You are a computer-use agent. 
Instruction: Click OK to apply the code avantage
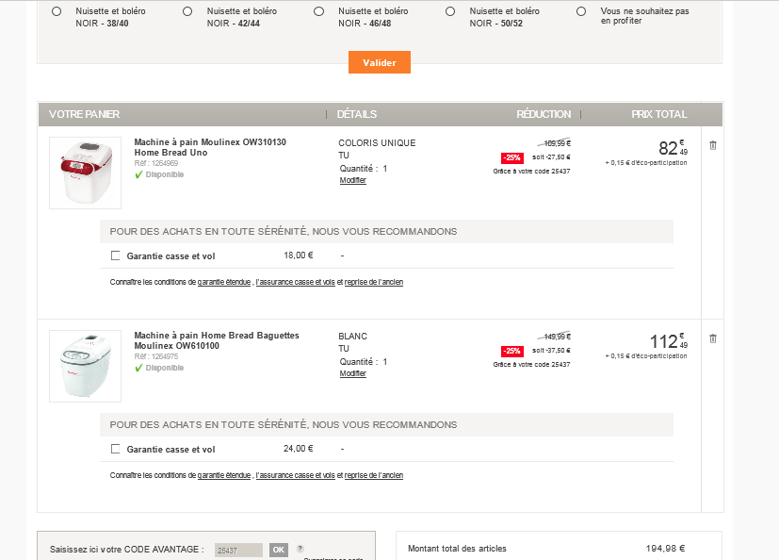coord(278,550)
